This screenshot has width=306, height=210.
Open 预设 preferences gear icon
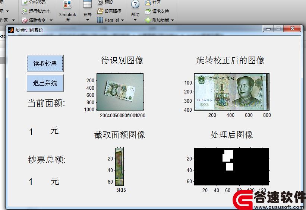point(100,3)
